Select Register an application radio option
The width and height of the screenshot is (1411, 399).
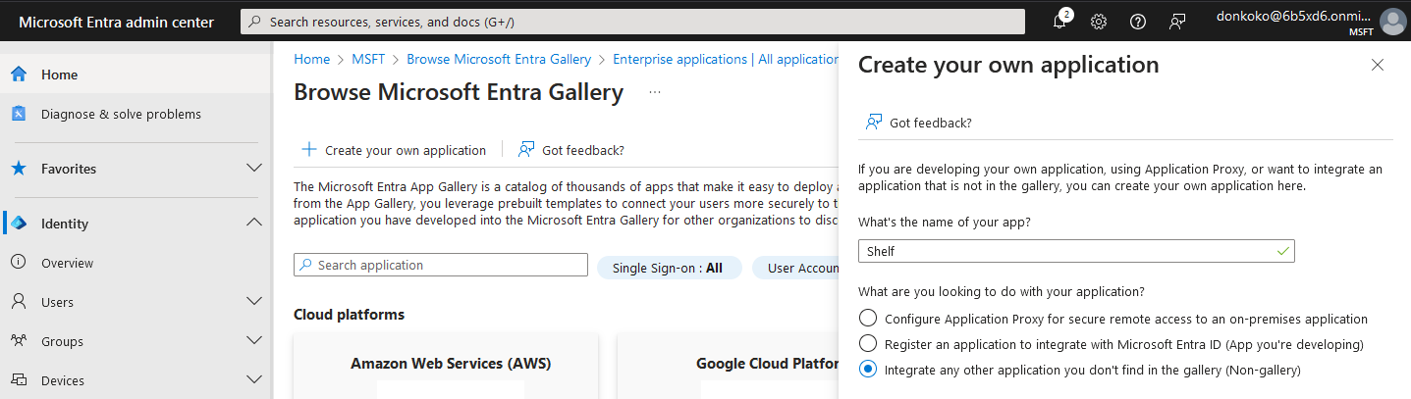tap(868, 344)
